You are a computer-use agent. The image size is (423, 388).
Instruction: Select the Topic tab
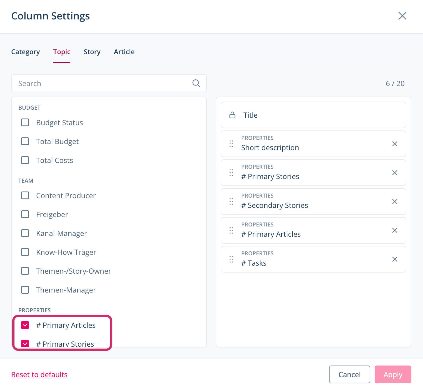(62, 52)
